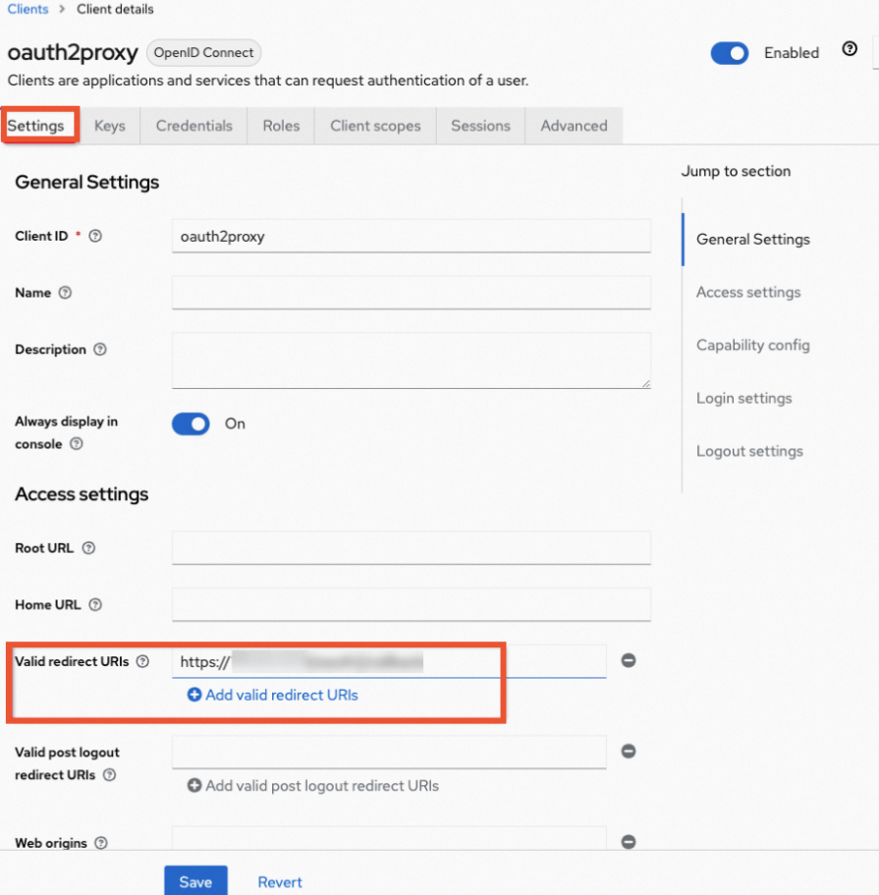
Task: Remove the post logout redirect URI entry
Action: [629, 752]
